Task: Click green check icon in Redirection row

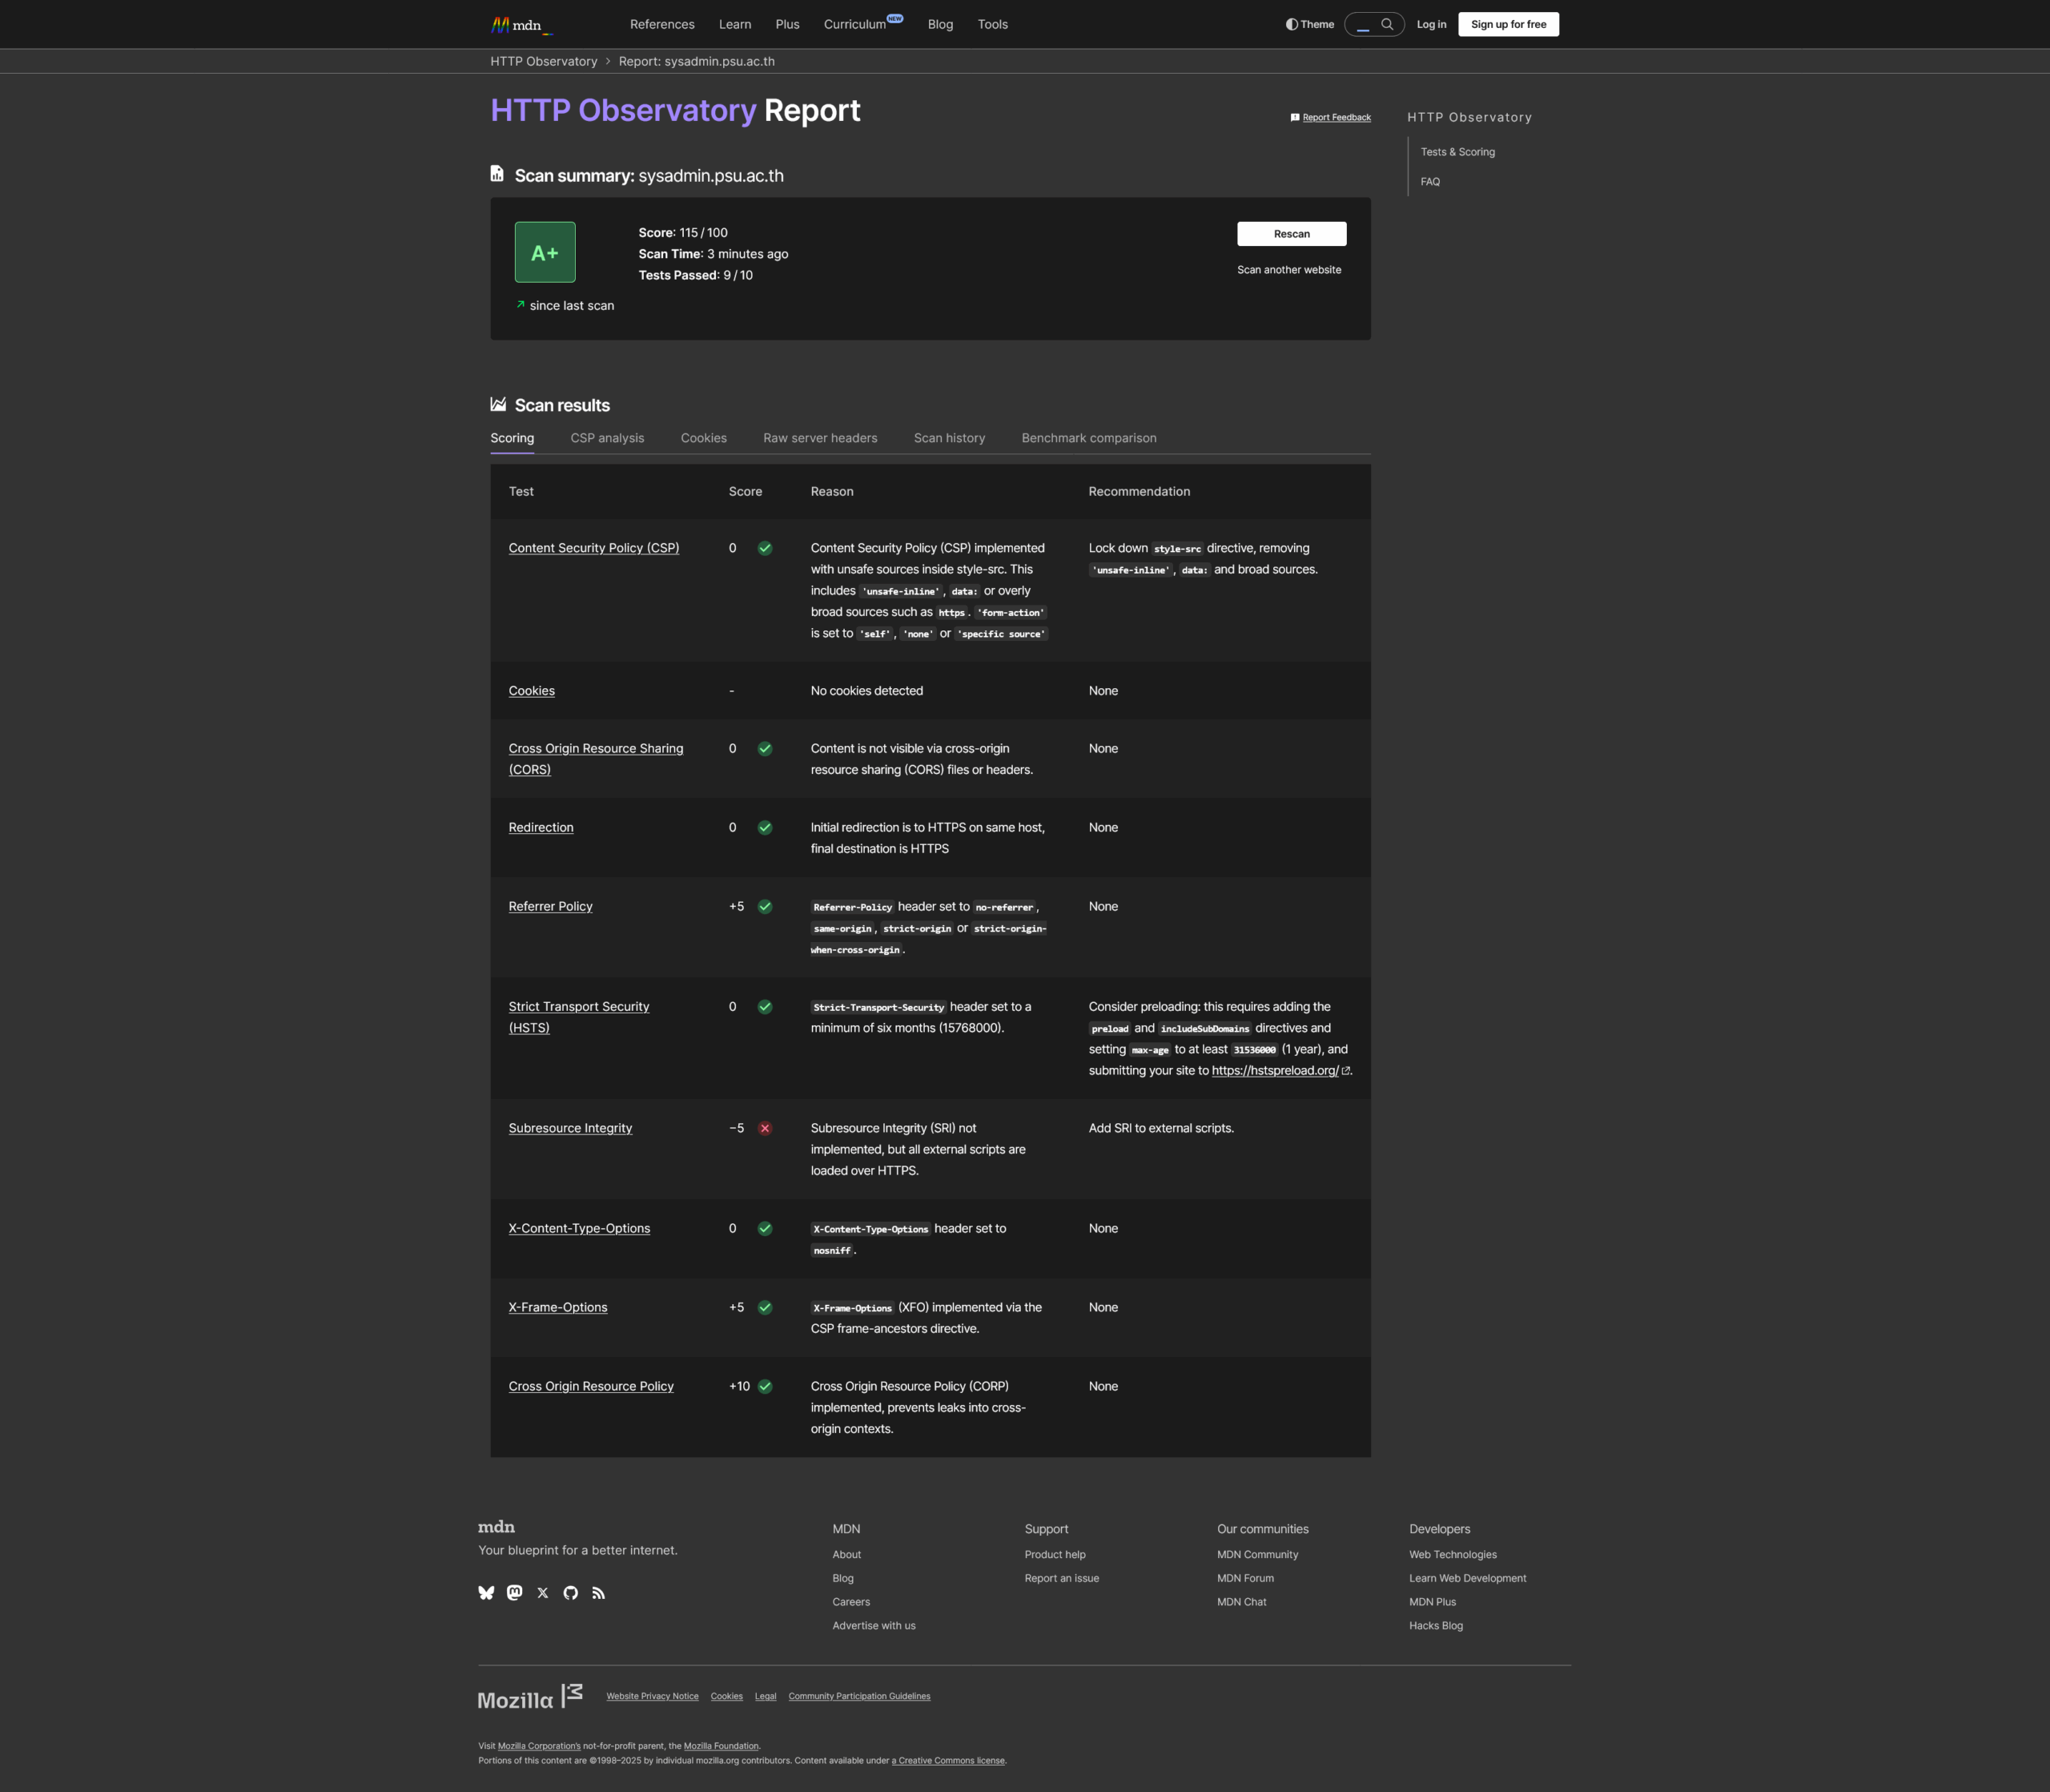Action: point(765,828)
